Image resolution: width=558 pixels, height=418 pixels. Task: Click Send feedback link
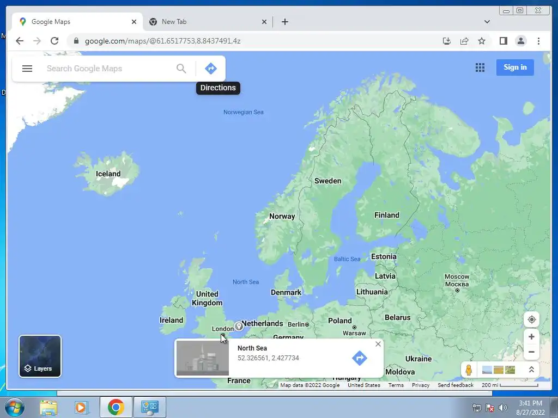click(456, 385)
